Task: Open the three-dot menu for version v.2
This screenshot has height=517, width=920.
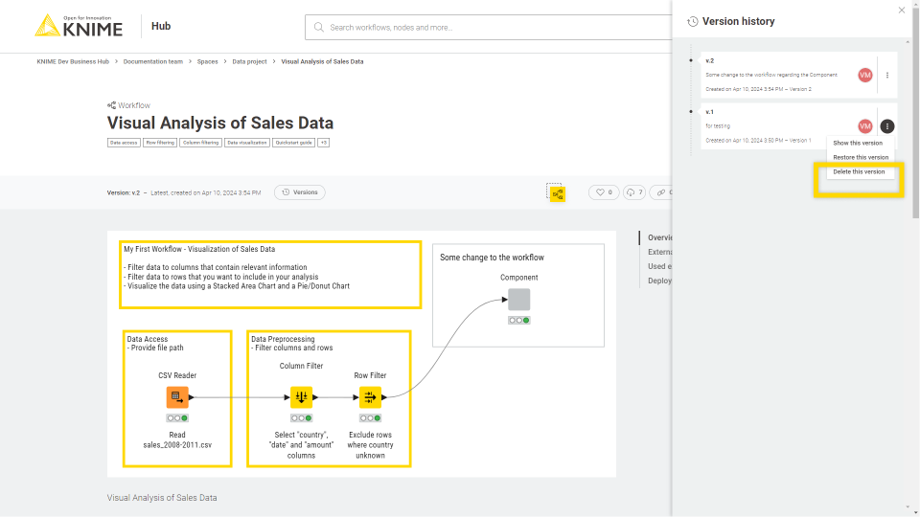Action: click(887, 75)
